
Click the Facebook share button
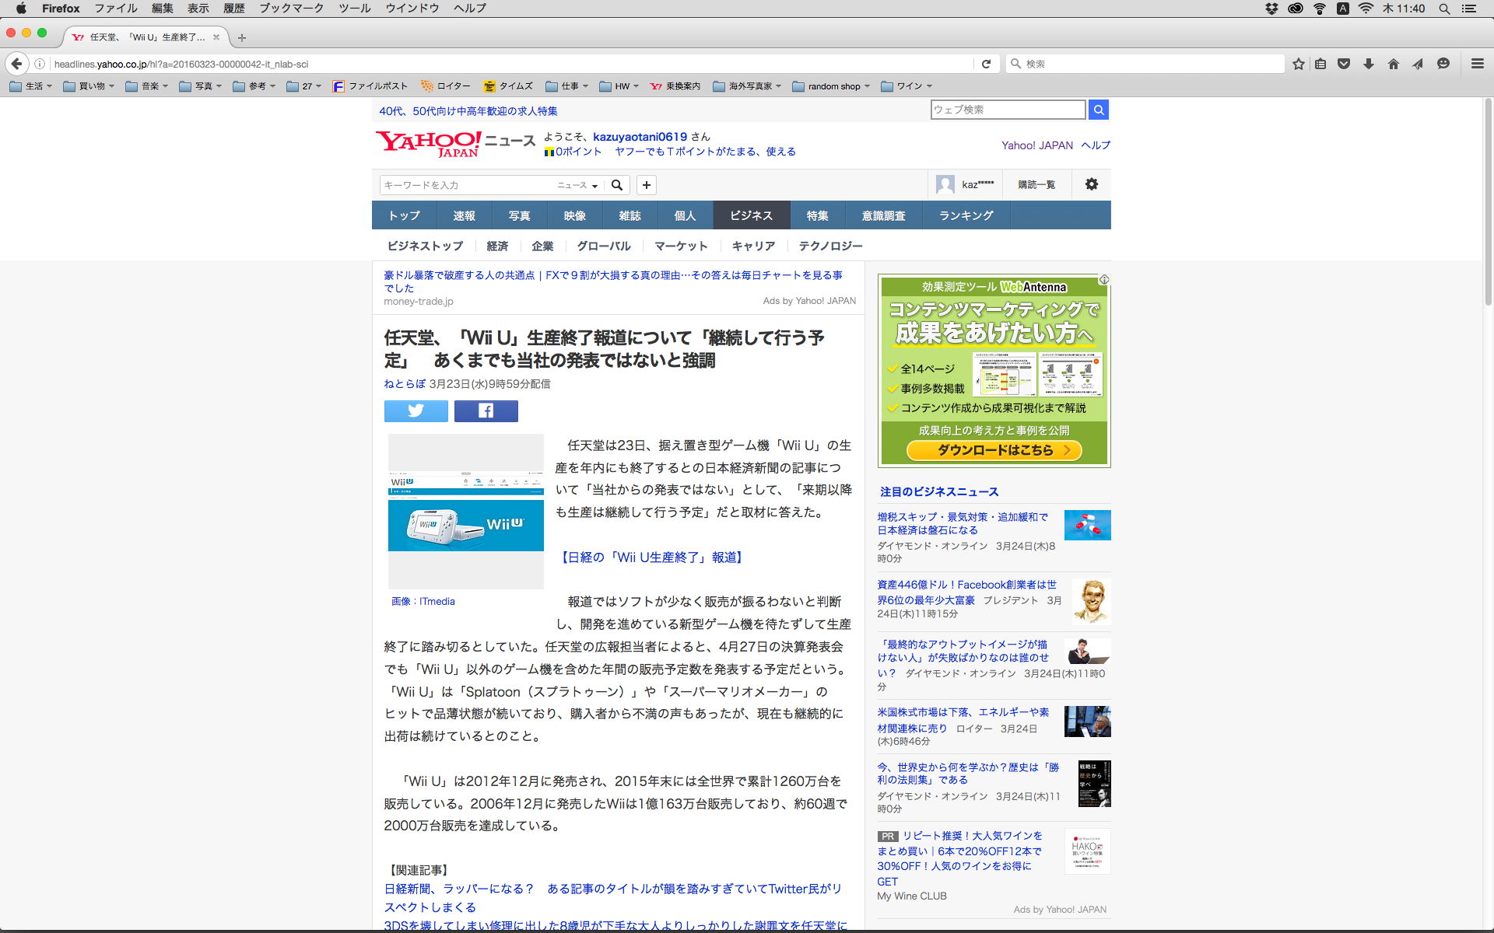(486, 411)
